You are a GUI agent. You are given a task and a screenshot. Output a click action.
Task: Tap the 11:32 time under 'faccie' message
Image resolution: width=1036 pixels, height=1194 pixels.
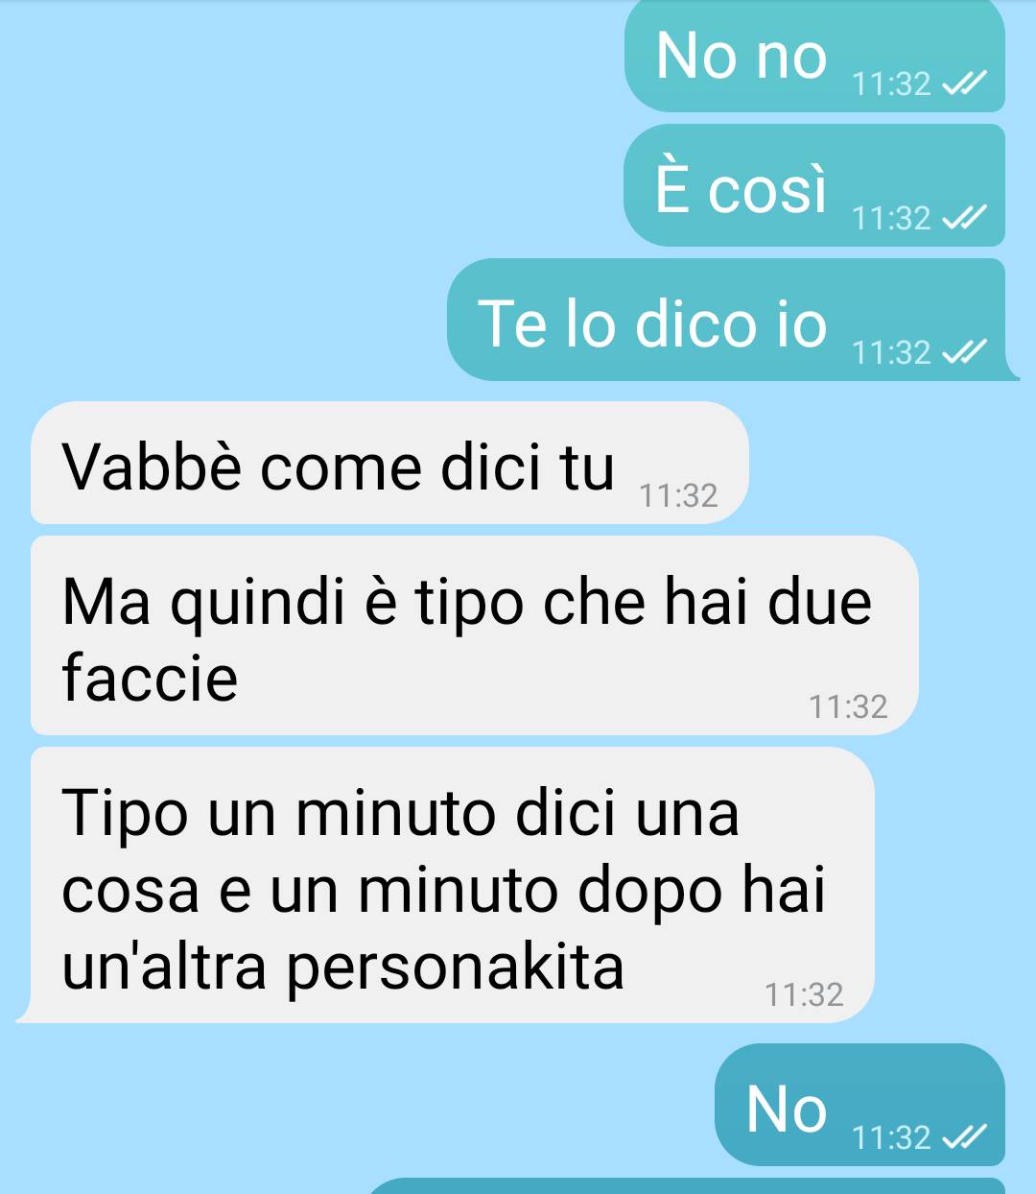click(848, 707)
